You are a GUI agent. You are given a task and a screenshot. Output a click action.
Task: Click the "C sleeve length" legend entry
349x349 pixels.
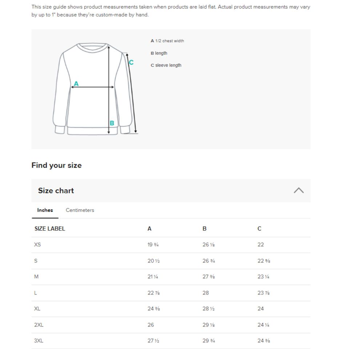[x=166, y=65]
